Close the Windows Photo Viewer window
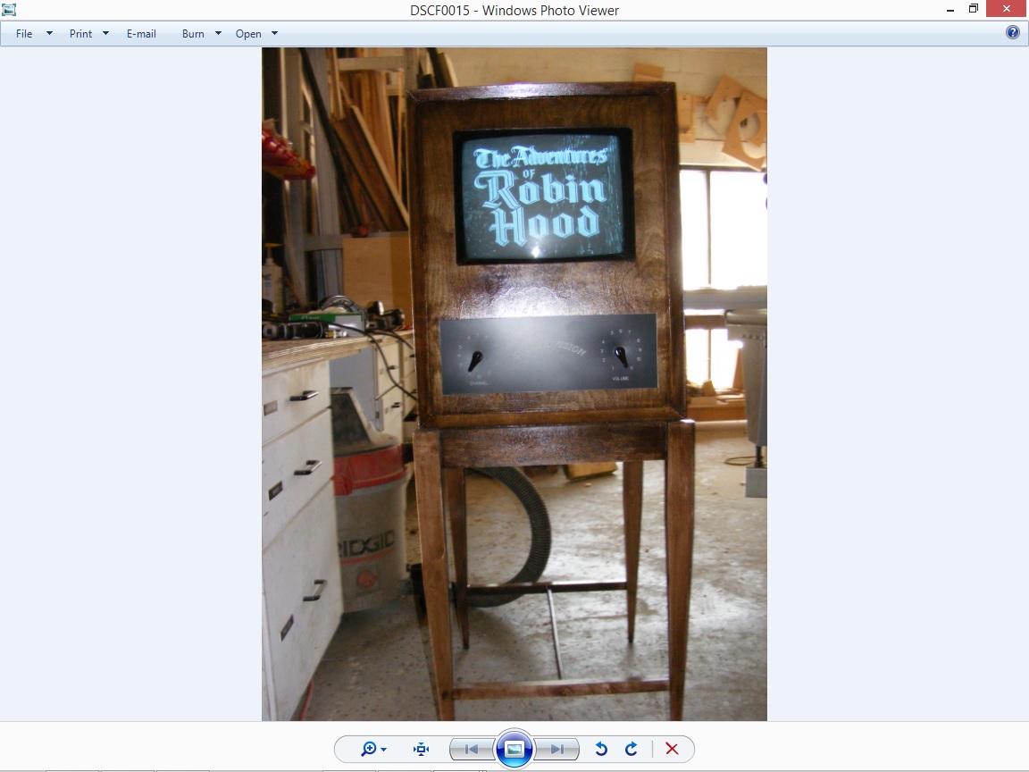This screenshot has width=1029, height=772. [1008, 9]
